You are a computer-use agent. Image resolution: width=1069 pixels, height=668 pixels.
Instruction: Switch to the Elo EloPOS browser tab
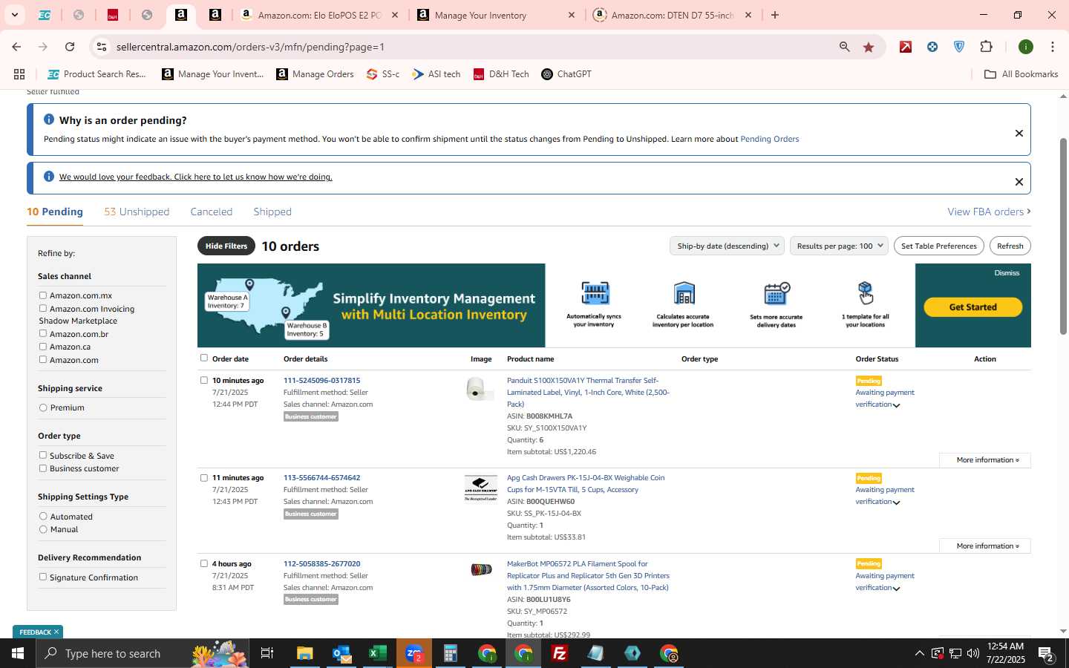click(320, 15)
